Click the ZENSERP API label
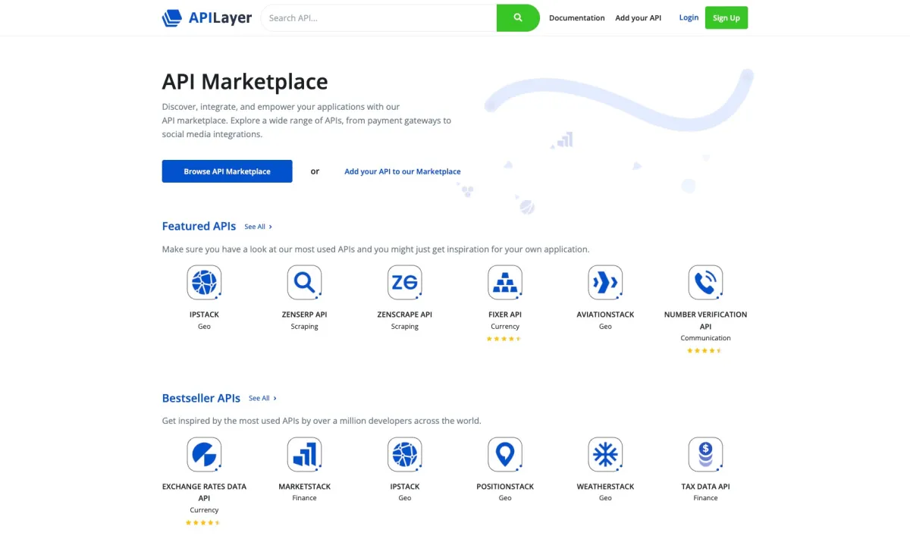Image resolution: width=910 pixels, height=542 pixels. [x=304, y=315]
